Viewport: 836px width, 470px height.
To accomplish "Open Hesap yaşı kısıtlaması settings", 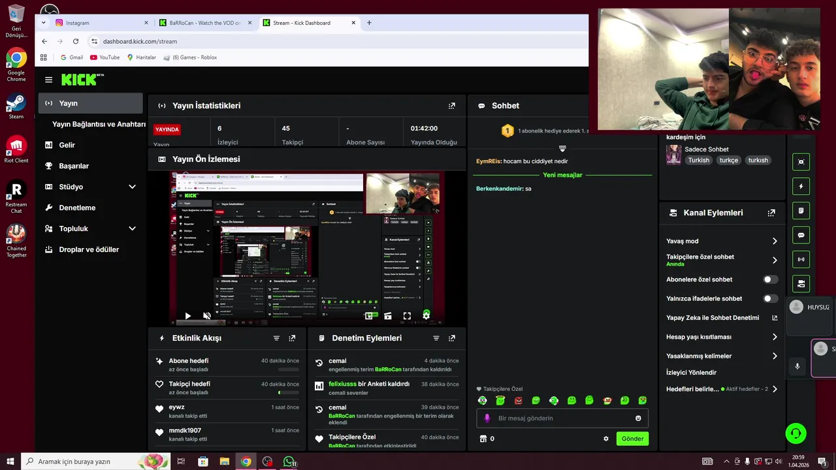I will (x=722, y=337).
